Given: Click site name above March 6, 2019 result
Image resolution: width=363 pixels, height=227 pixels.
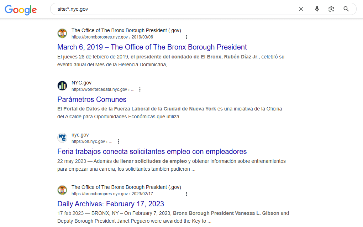Looking at the screenshot, I should click(x=126, y=30).
